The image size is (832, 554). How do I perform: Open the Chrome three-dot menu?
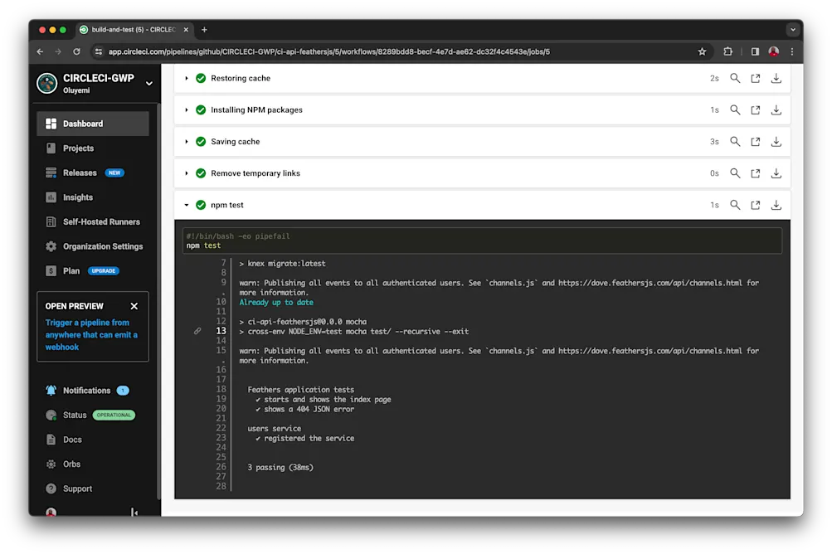(x=792, y=51)
